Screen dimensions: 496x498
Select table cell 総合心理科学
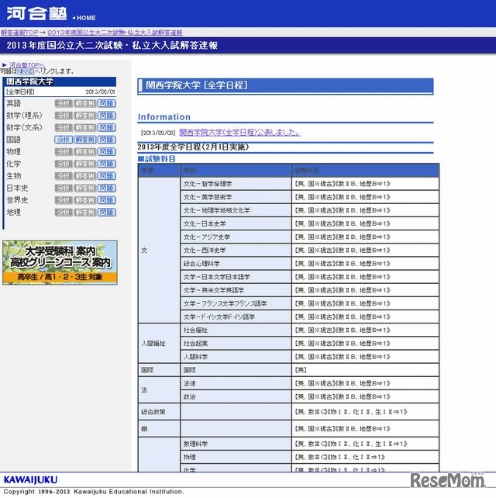(236, 264)
